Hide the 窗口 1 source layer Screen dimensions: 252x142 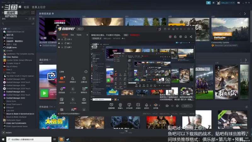pyautogui.click(x=59, y=43)
